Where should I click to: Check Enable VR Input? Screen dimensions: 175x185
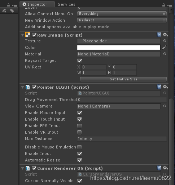tap(79, 132)
